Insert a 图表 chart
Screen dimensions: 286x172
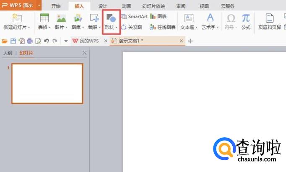click(x=159, y=16)
